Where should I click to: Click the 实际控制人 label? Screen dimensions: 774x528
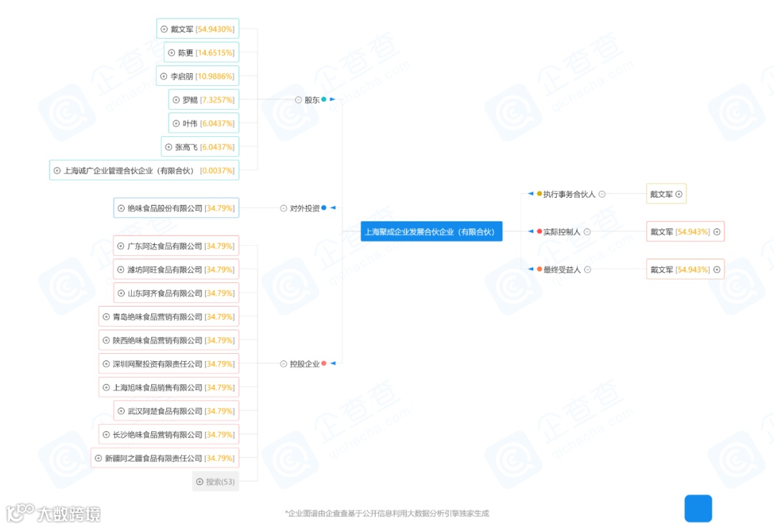pyautogui.click(x=562, y=232)
